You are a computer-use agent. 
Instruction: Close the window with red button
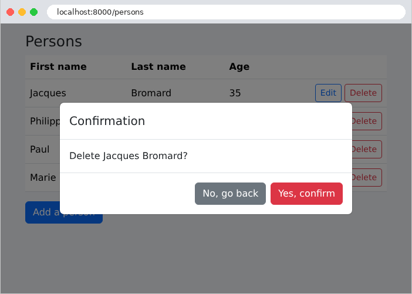pos(10,12)
